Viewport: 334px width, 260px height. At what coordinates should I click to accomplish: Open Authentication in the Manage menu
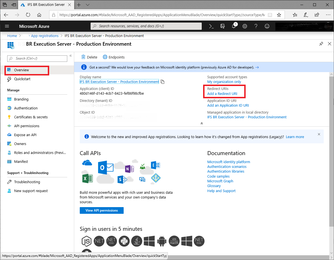[x=26, y=108]
